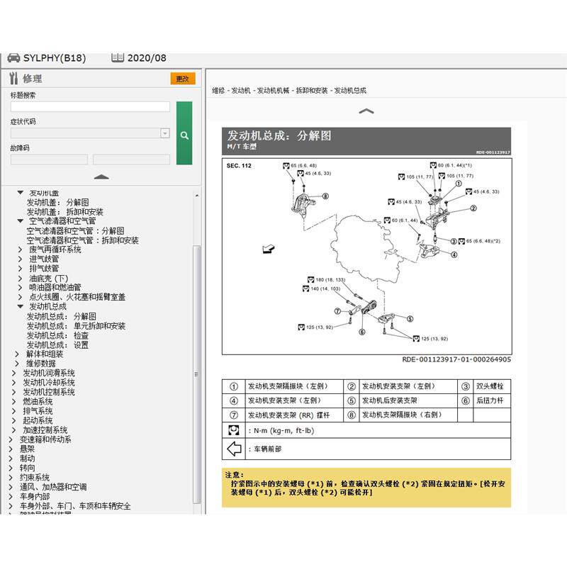Collapse the 发动机总成 tree node
The image size is (567, 567).
(21, 306)
